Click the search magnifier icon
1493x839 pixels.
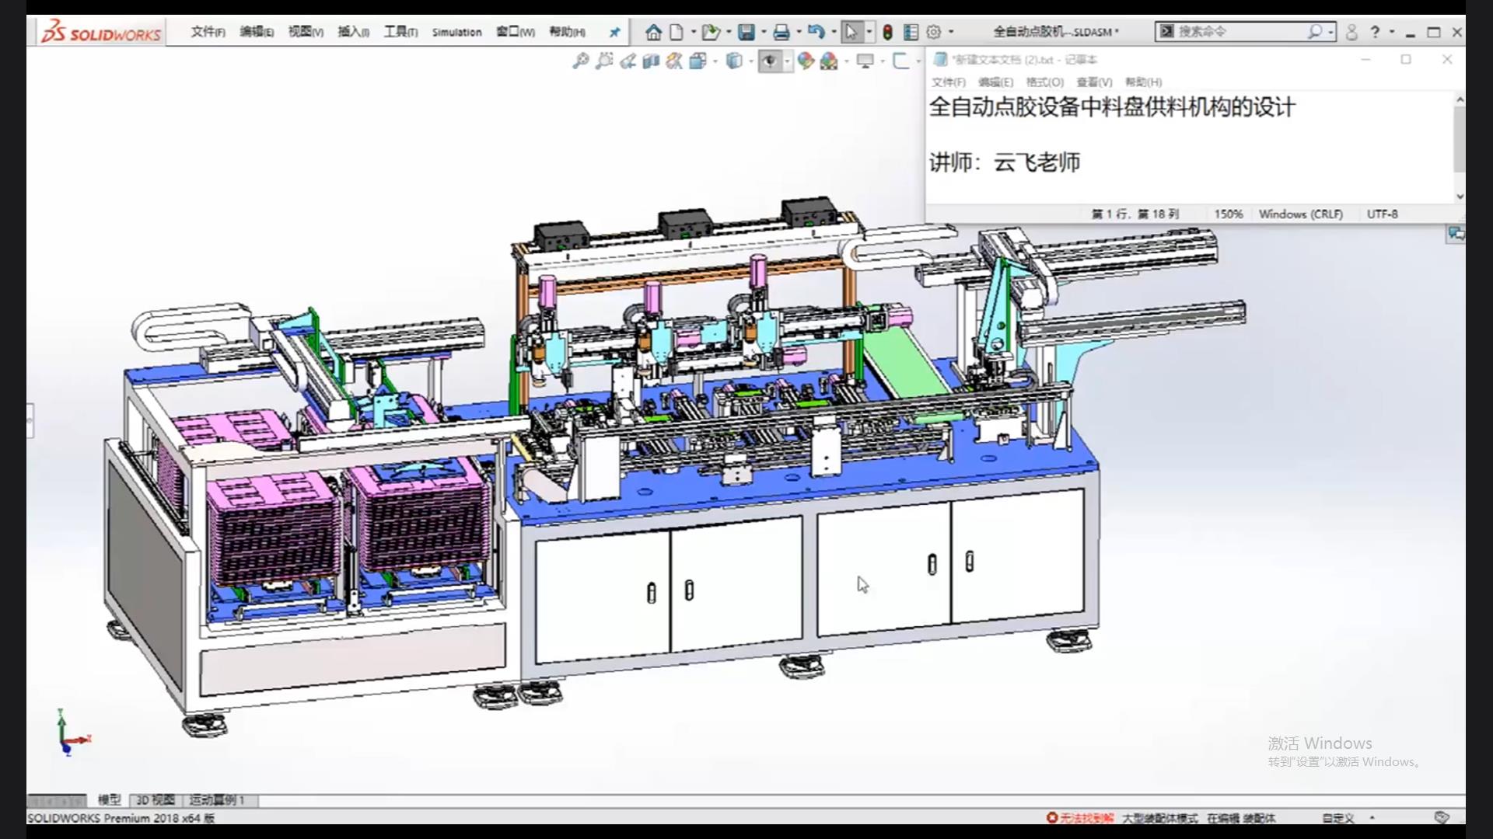(x=1314, y=32)
